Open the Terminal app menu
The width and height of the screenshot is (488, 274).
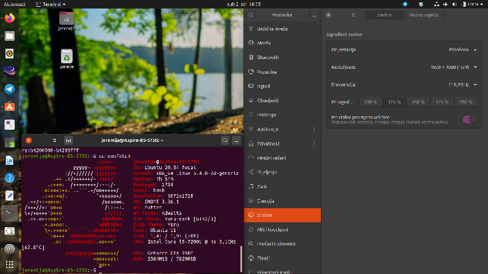(x=51, y=4)
